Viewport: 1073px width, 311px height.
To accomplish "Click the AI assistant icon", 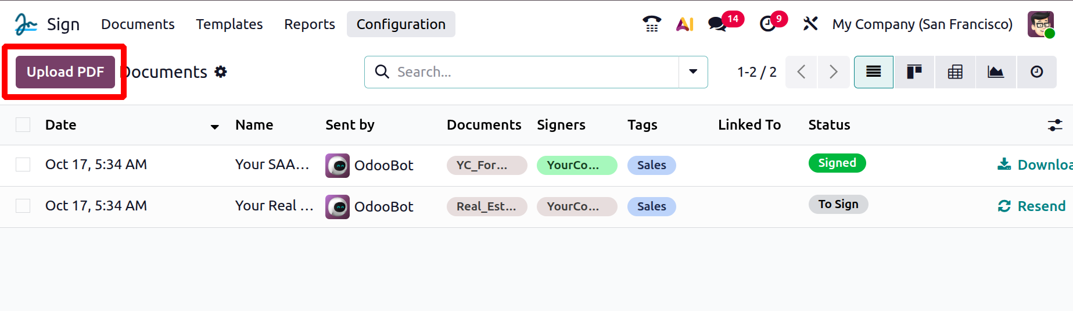I will 685,24.
